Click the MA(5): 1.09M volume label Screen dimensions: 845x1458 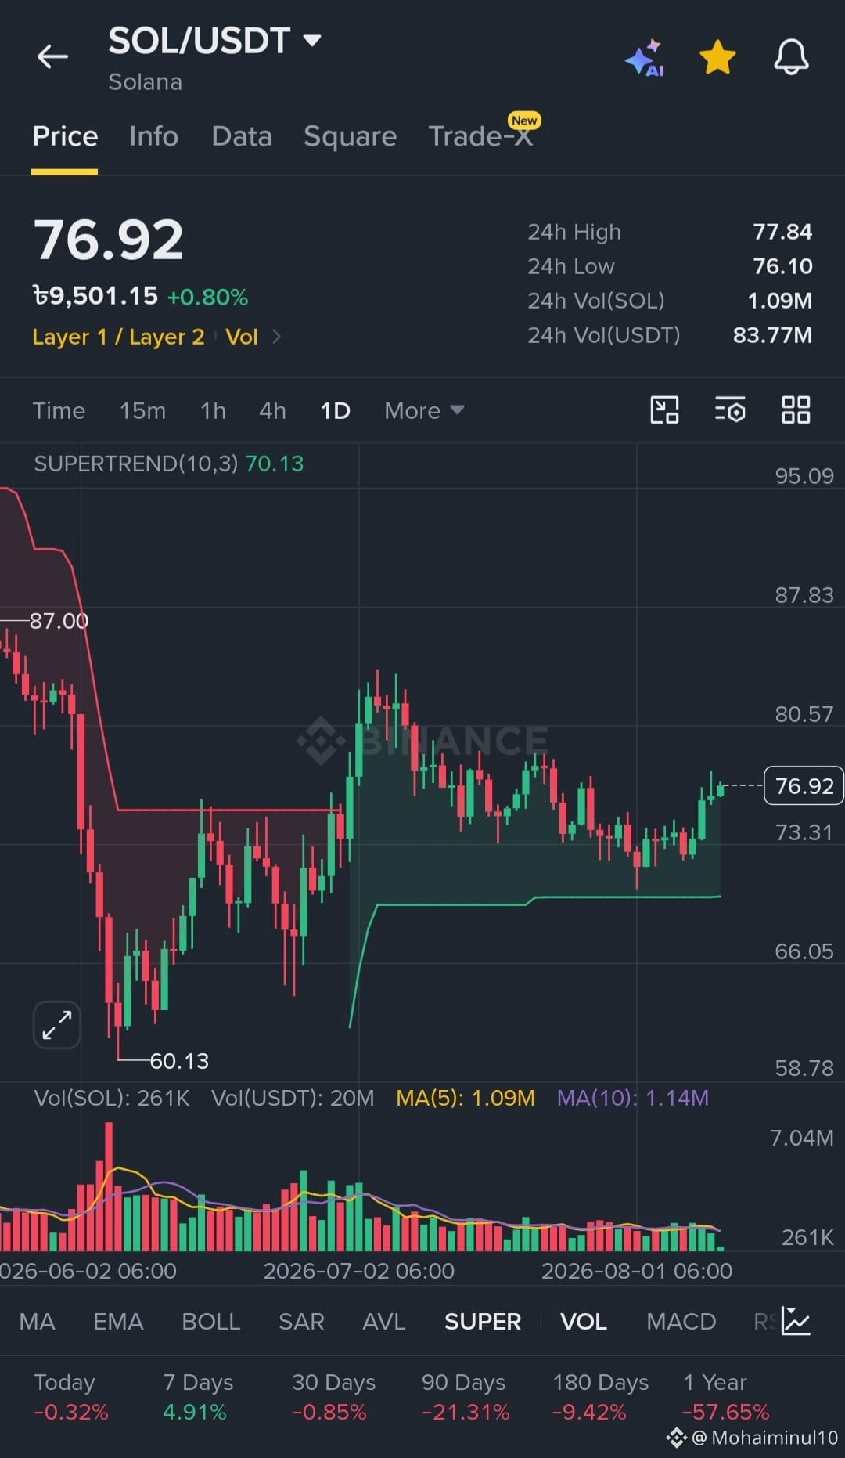[x=466, y=1098]
